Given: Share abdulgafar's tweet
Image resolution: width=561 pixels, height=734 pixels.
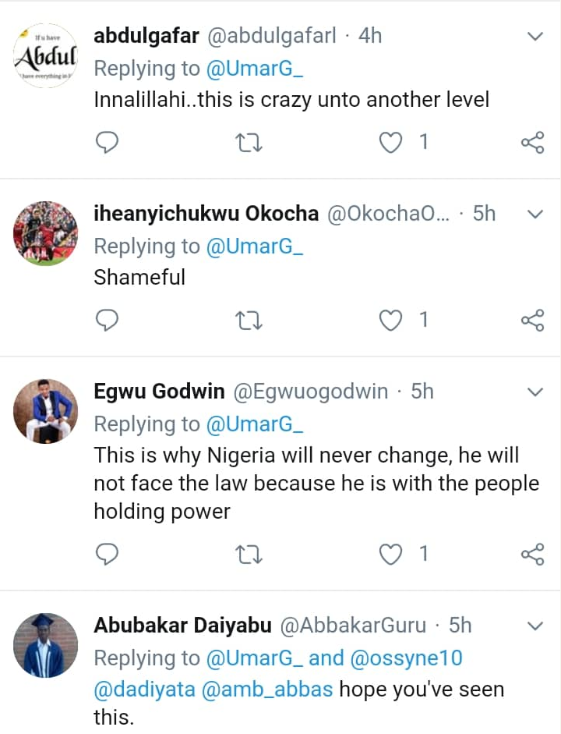Looking at the screenshot, I should coord(531,142).
